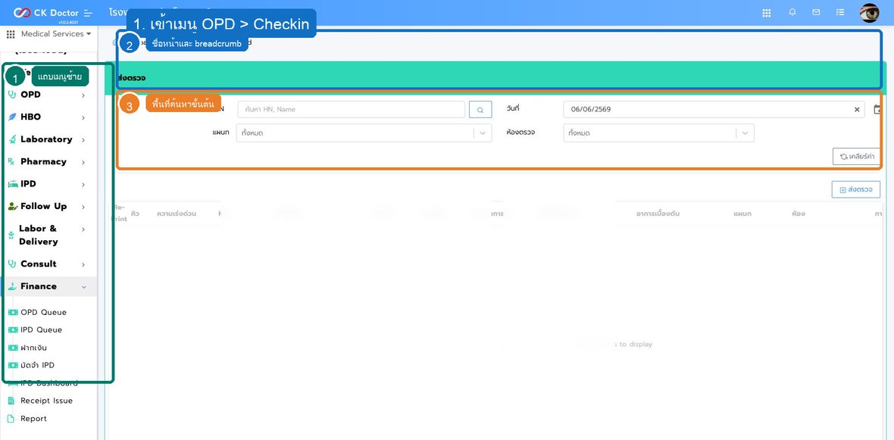Viewport: 894px width, 440px height.
Task: Click the Pharmacy Rx icon
Action: point(11,162)
